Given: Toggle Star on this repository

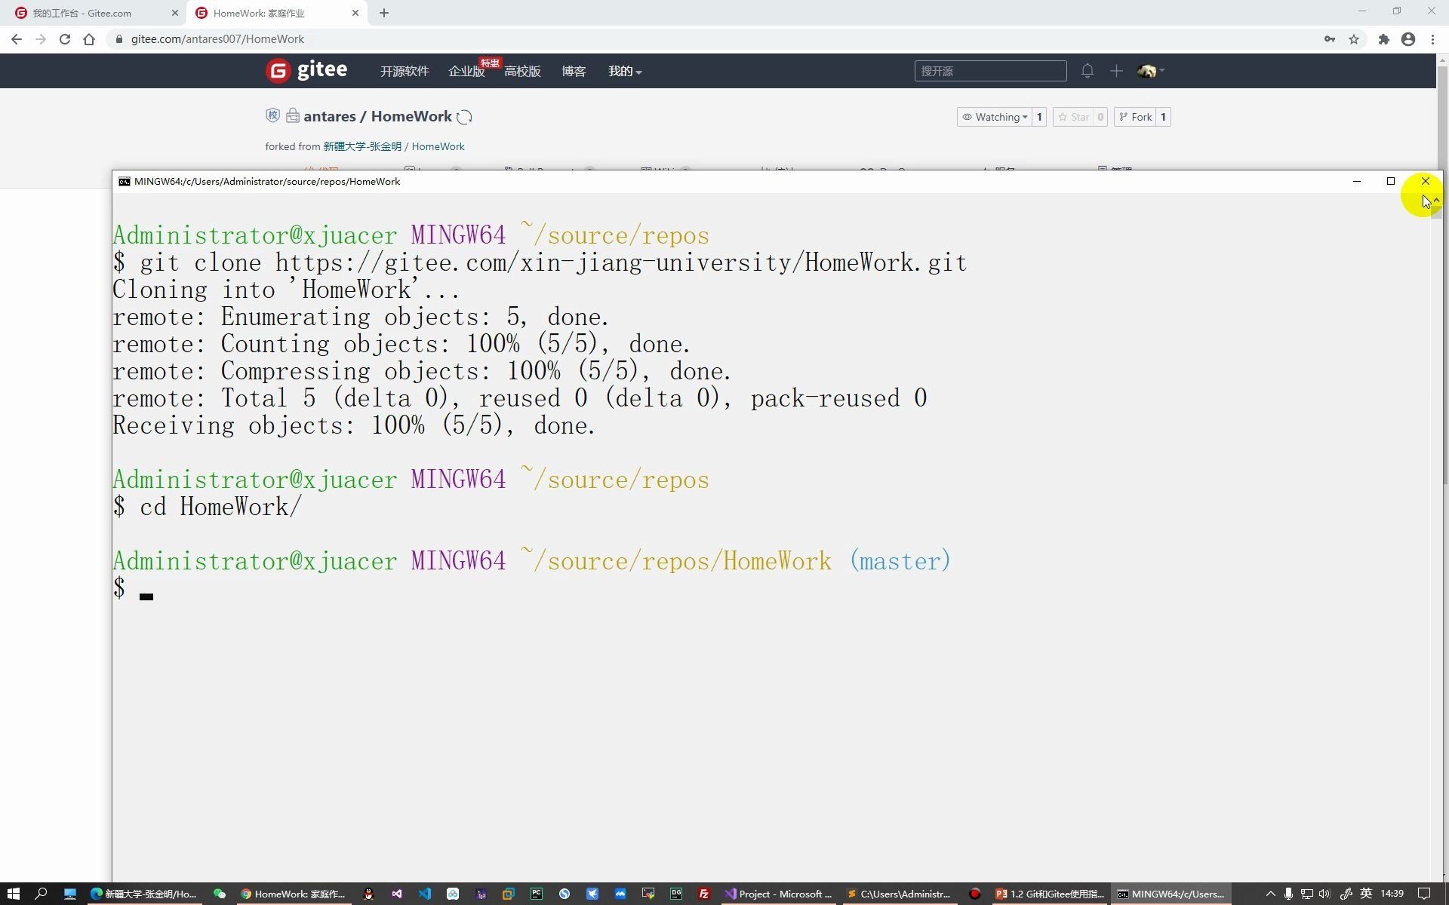Looking at the screenshot, I should point(1073,117).
